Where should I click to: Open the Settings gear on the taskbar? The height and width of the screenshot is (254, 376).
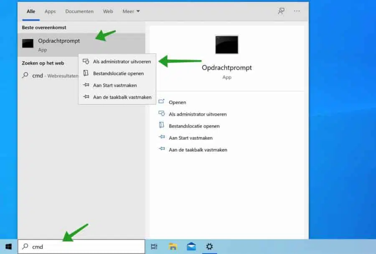pos(210,246)
